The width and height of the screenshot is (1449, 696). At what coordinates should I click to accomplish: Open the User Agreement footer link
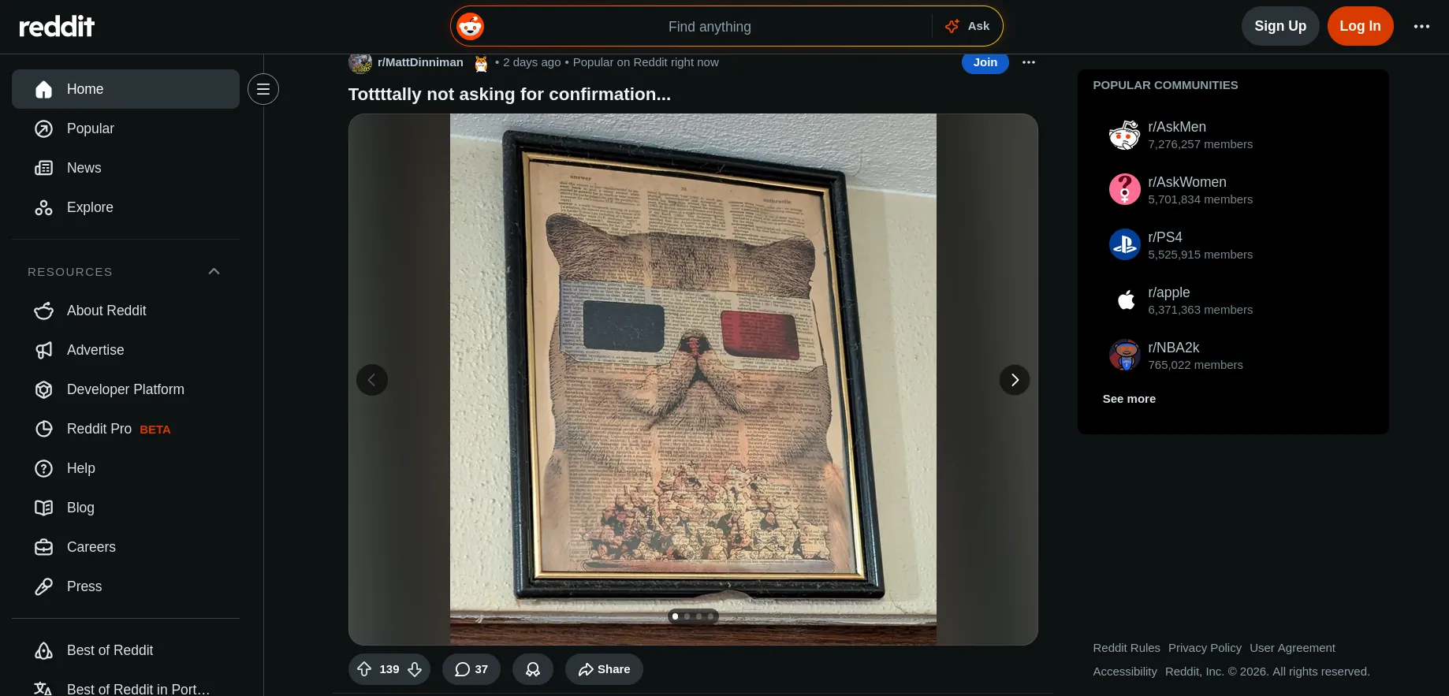click(1292, 648)
